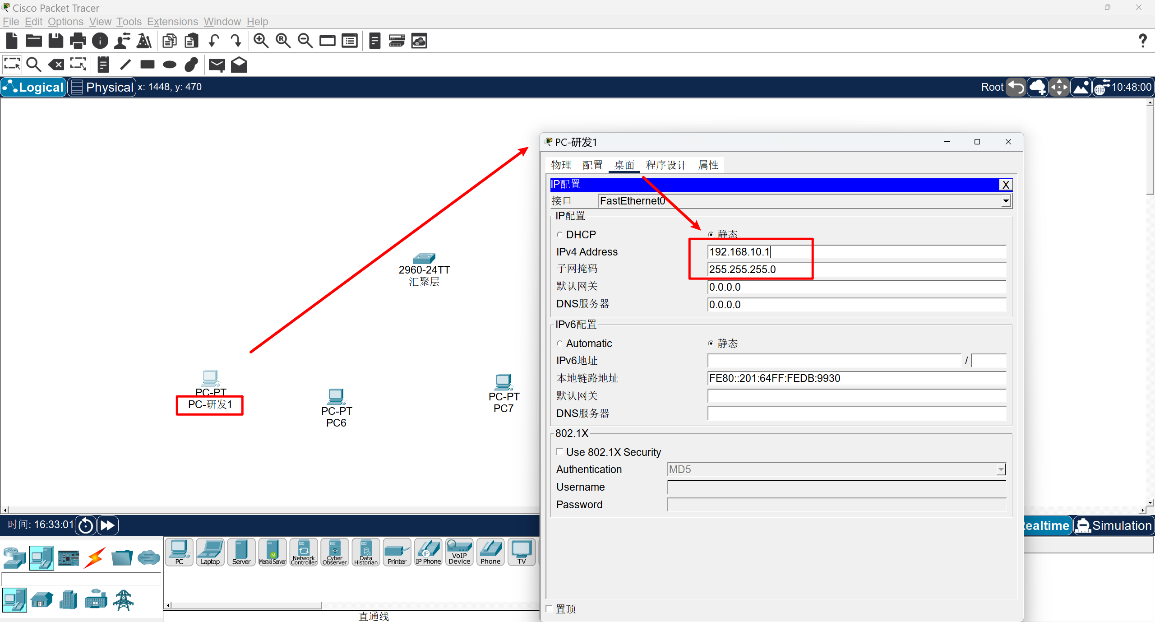Open a file with the folder icon
This screenshot has height=622, width=1155.
coord(34,41)
